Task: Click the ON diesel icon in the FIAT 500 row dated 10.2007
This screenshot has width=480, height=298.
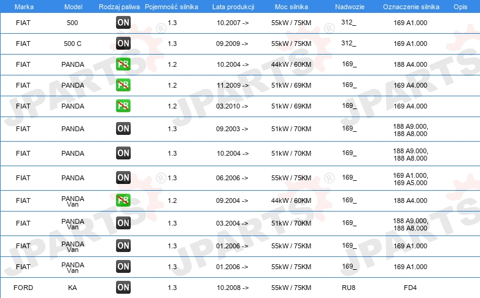Action: (123, 22)
